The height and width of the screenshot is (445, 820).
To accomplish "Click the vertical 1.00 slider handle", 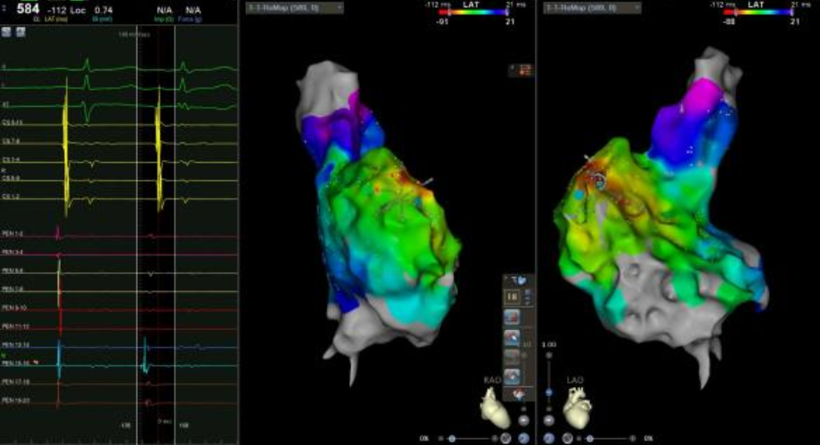I will coord(548,392).
